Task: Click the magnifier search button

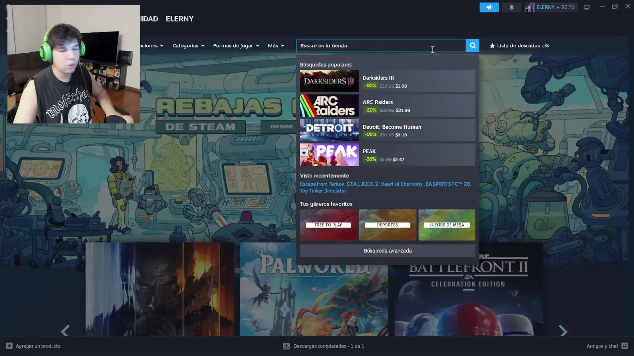Action: click(x=473, y=45)
